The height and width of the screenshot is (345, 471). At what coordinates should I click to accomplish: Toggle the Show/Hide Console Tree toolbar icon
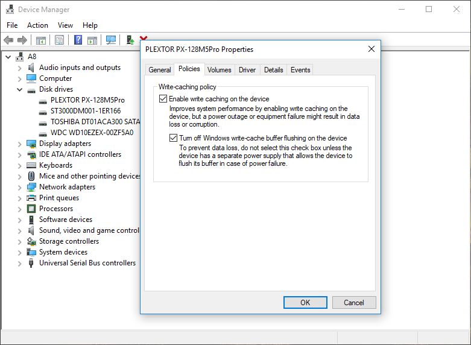41,40
